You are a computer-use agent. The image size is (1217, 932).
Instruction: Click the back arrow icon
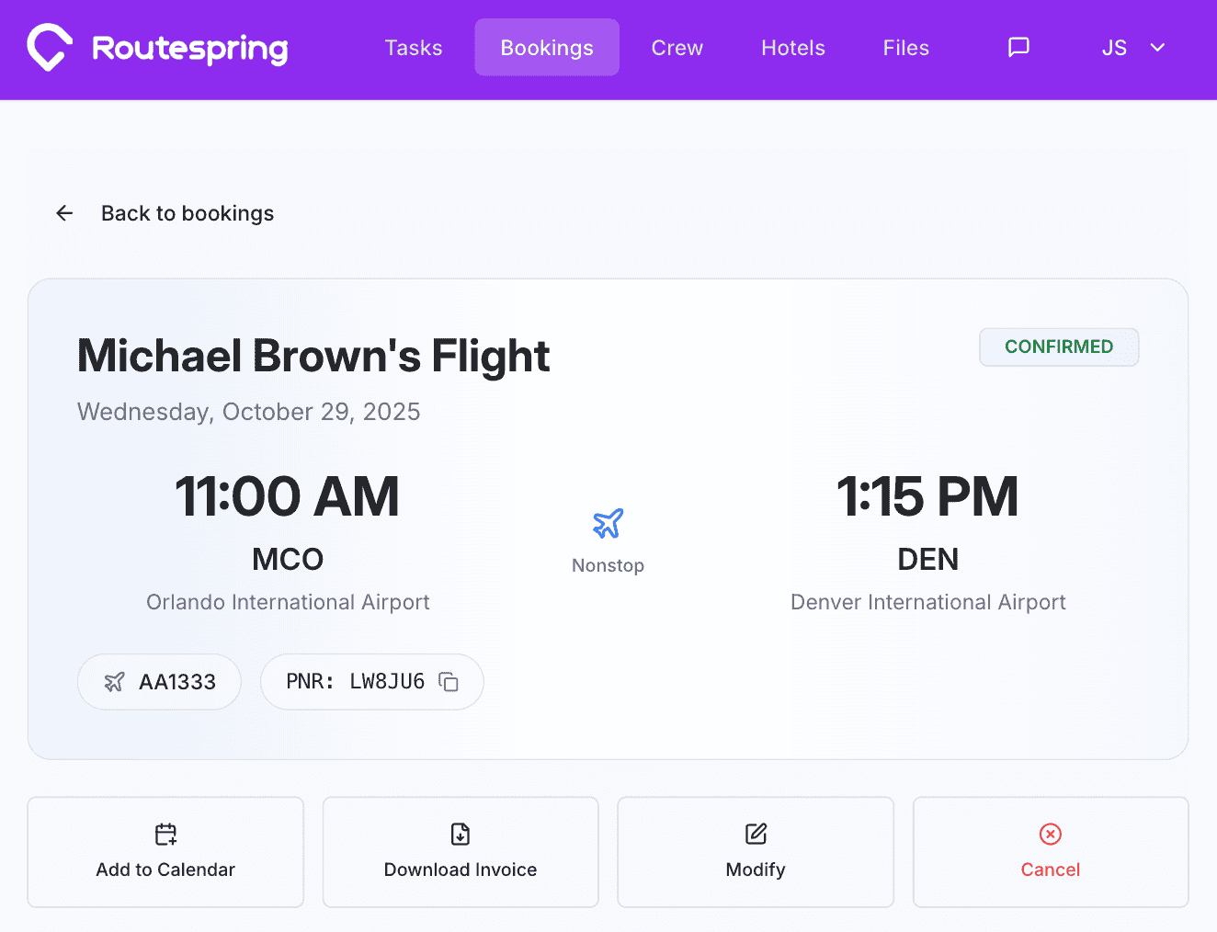pos(63,212)
